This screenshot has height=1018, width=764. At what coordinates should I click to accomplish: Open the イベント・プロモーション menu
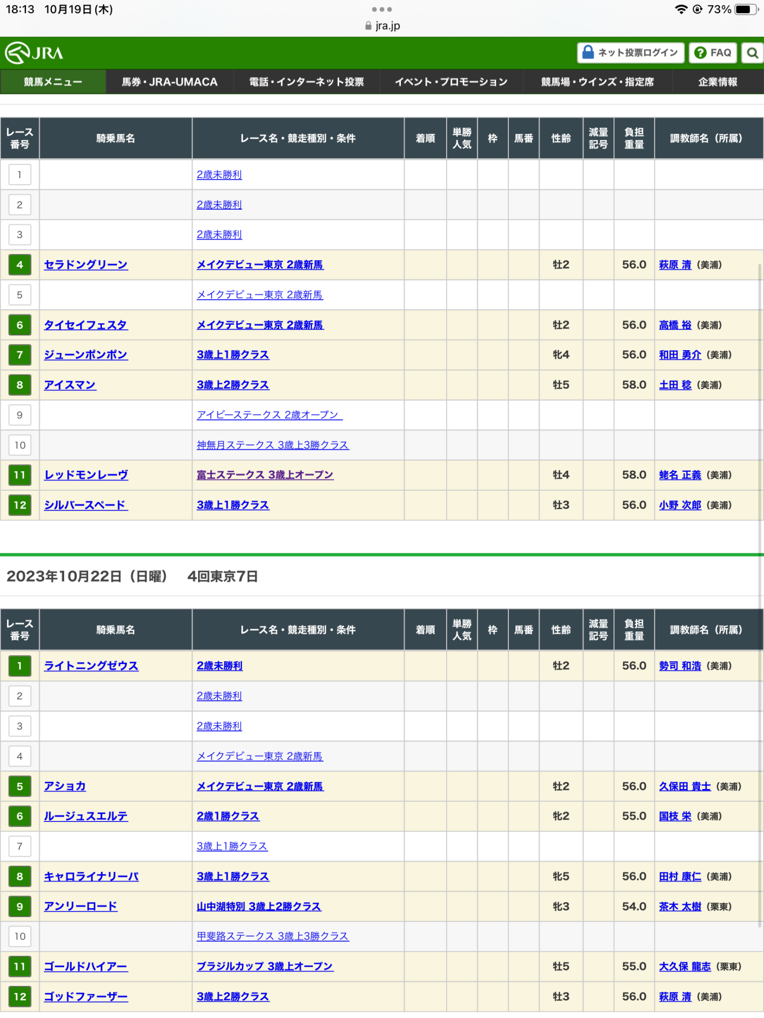(451, 82)
